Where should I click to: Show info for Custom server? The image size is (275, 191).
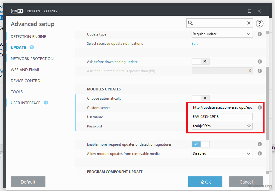(x=259, y=107)
